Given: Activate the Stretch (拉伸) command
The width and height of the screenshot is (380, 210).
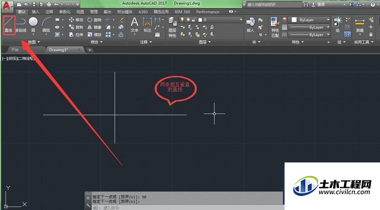Looking at the screenshot, I should 76,35.
